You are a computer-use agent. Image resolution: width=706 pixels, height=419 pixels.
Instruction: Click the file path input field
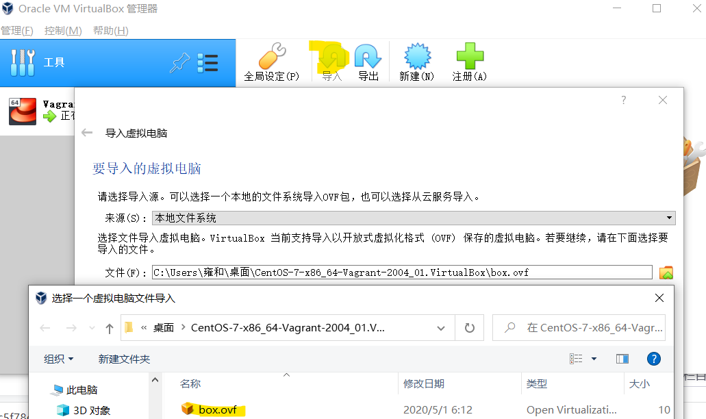[x=402, y=272]
